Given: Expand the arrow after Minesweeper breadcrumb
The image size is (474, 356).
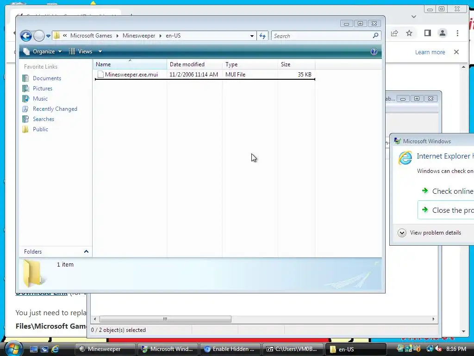Looking at the screenshot, I should click(161, 36).
